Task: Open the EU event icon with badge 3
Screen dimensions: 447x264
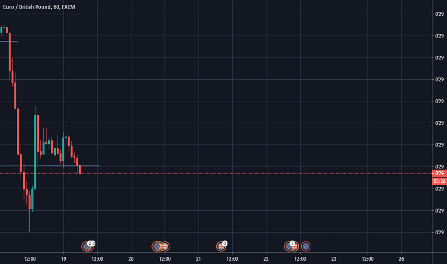Action: pyautogui.click(x=289, y=246)
